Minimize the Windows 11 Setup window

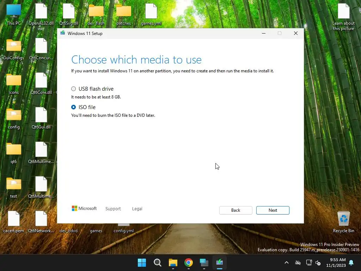264,33
